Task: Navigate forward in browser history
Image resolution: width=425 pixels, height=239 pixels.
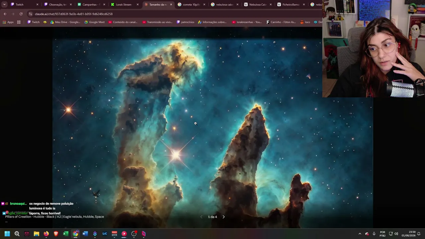Action: click(13, 14)
